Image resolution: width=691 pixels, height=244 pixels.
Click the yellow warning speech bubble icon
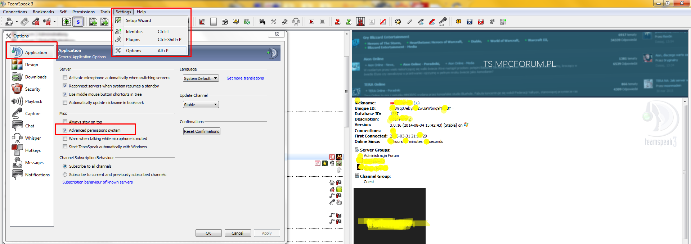236,22
